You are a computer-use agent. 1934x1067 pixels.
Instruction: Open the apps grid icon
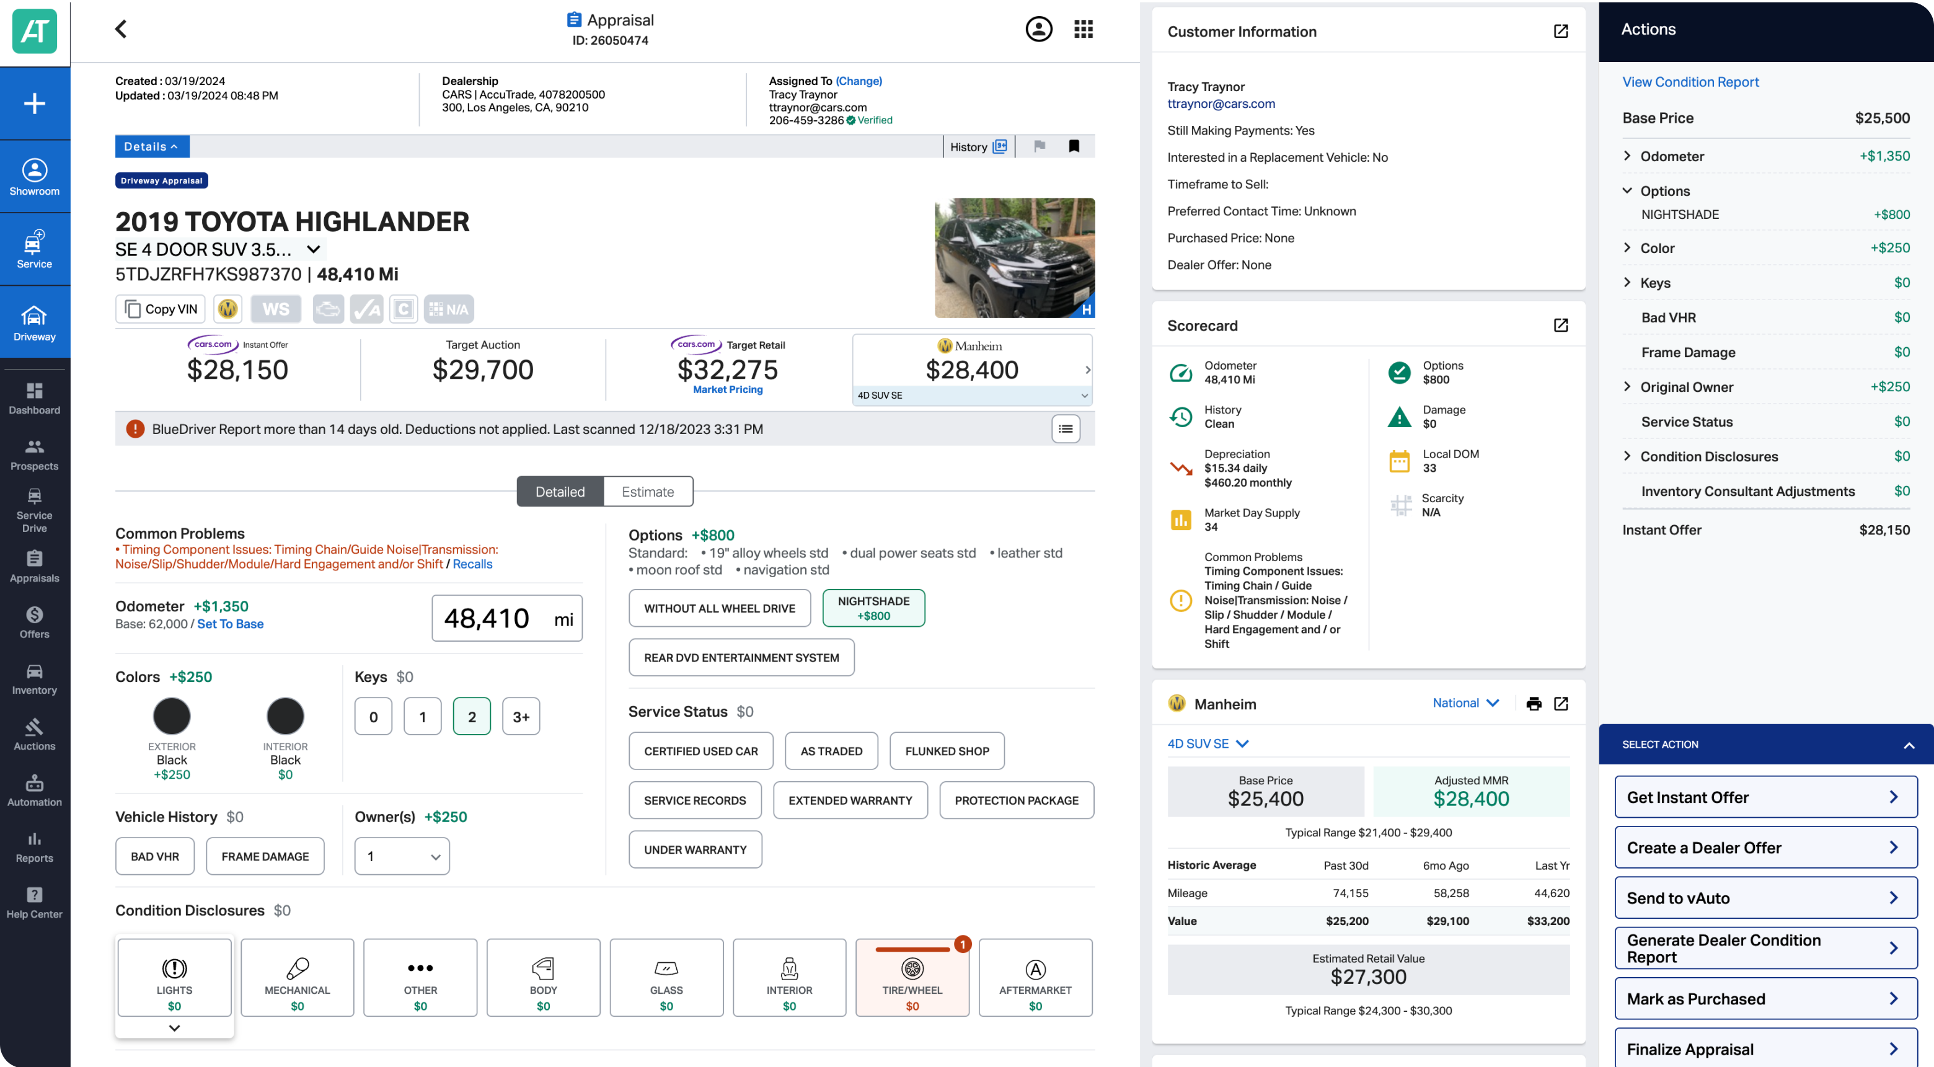coord(1083,29)
